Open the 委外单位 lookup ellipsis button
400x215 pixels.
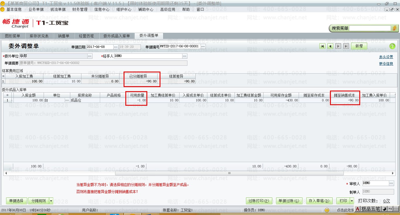pos(90,56)
